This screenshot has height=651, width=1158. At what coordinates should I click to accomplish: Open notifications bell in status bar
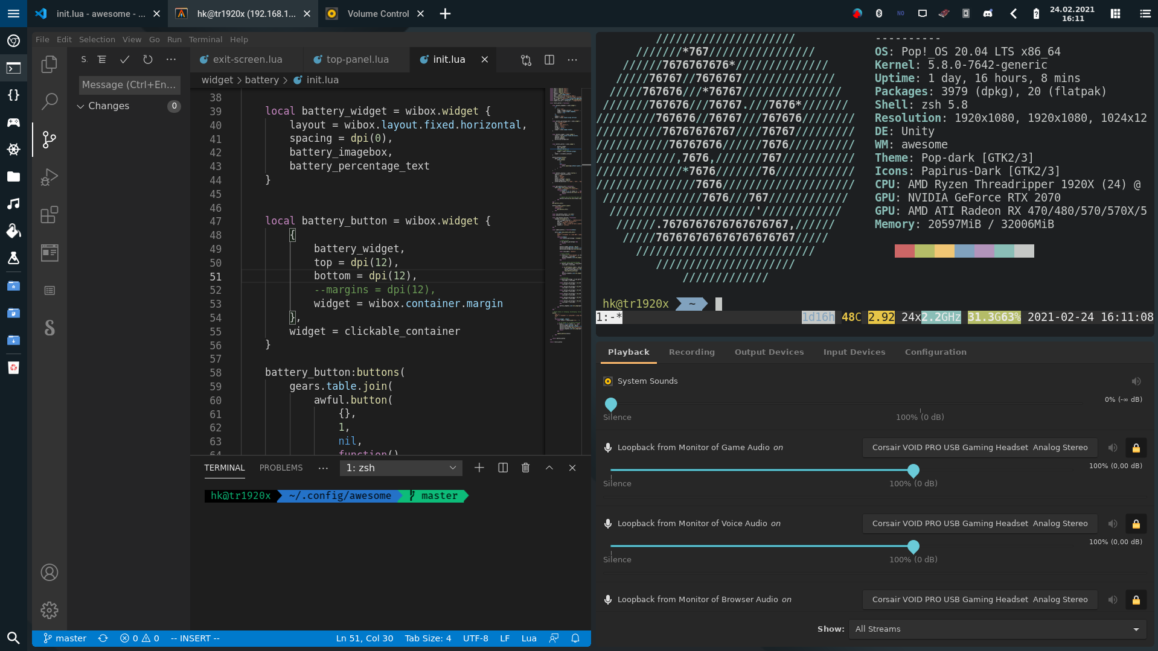pyautogui.click(x=575, y=638)
